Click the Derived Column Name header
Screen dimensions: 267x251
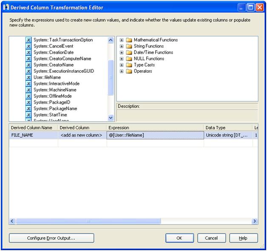34,128
